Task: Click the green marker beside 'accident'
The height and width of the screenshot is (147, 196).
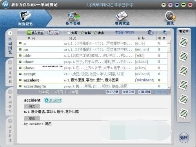Action: click(20, 80)
